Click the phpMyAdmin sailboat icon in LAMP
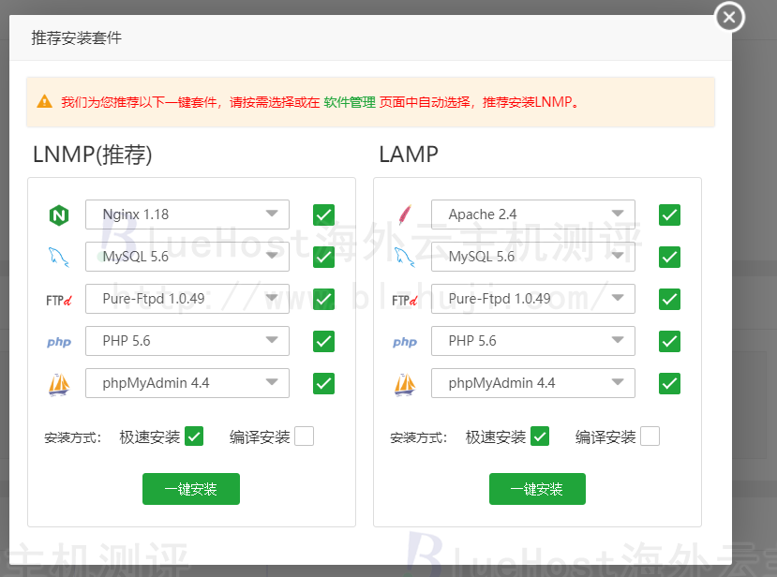This screenshot has width=777, height=577. (x=405, y=385)
